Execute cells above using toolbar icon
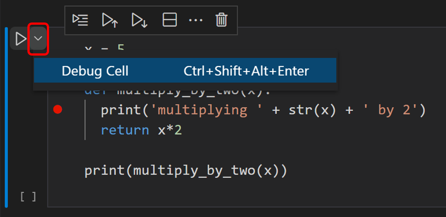This screenshot has width=446, height=217. click(x=110, y=20)
